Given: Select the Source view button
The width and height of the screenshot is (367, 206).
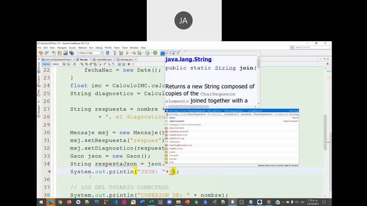Looking at the screenshot, I should tap(46, 64).
